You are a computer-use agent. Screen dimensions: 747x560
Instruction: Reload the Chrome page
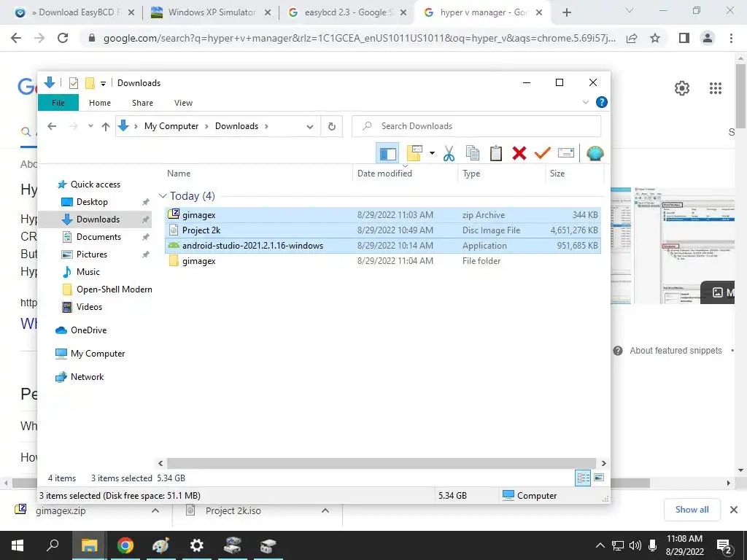pyautogui.click(x=63, y=38)
